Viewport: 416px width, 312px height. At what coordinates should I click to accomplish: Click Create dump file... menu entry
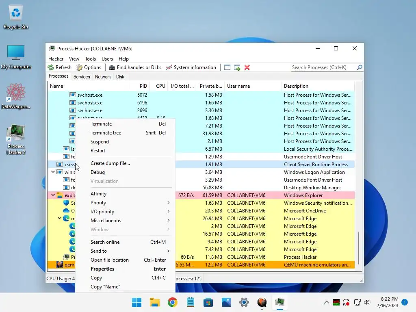pyautogui.click(x=125, y=163)
